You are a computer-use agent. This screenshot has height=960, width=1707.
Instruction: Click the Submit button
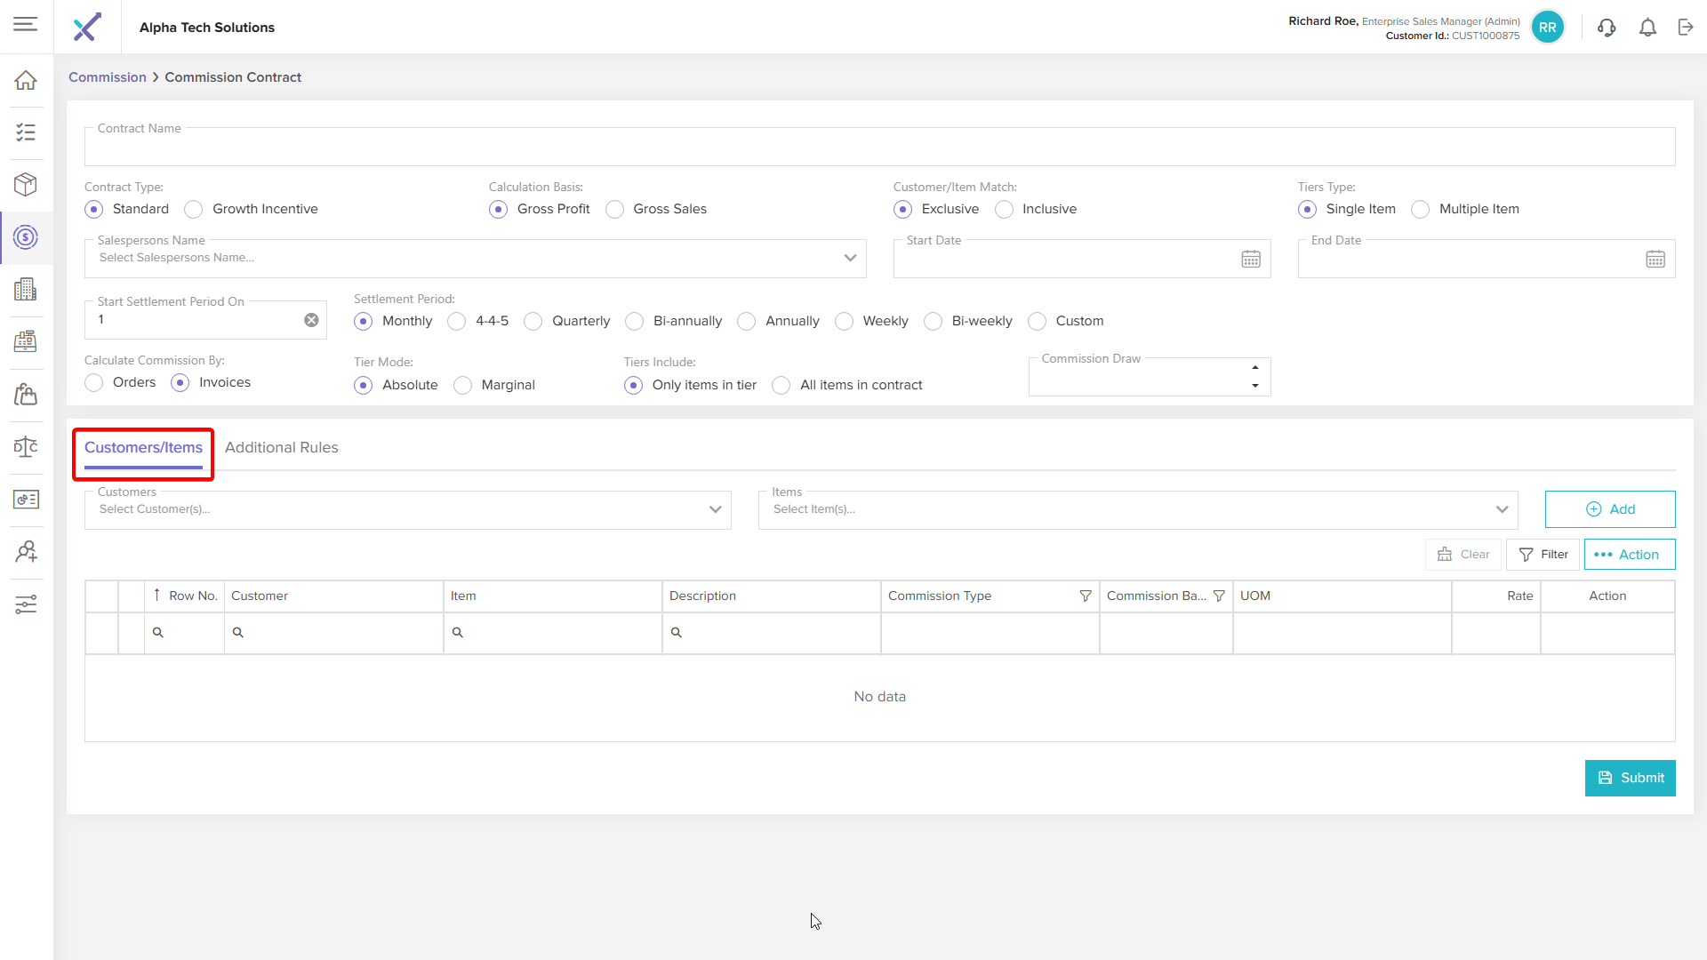[1630, 778]
